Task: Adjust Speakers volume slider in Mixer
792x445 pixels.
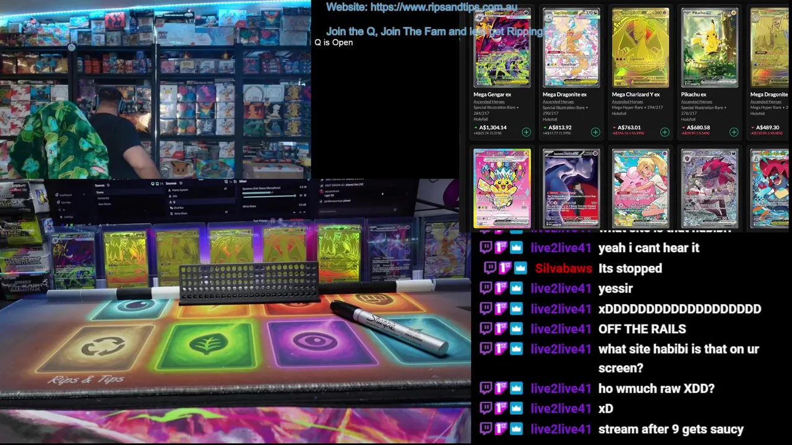Action: tap(269, 196)
